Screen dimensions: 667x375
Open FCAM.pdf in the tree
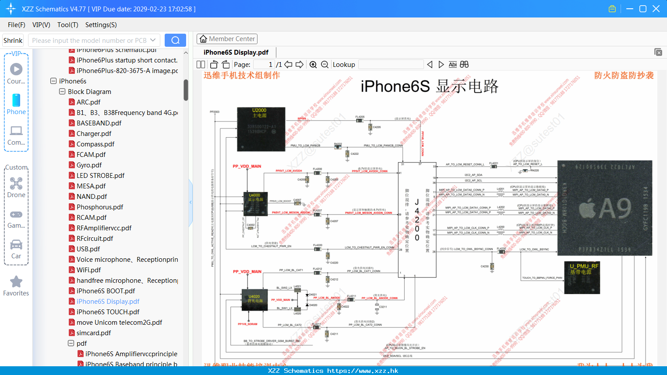[91, 154]
